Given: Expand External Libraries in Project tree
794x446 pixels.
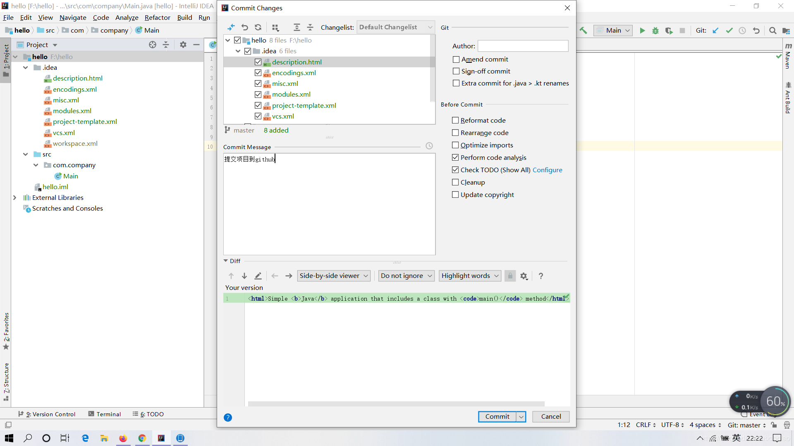Looking at the screenshot, I should point(15,198).
